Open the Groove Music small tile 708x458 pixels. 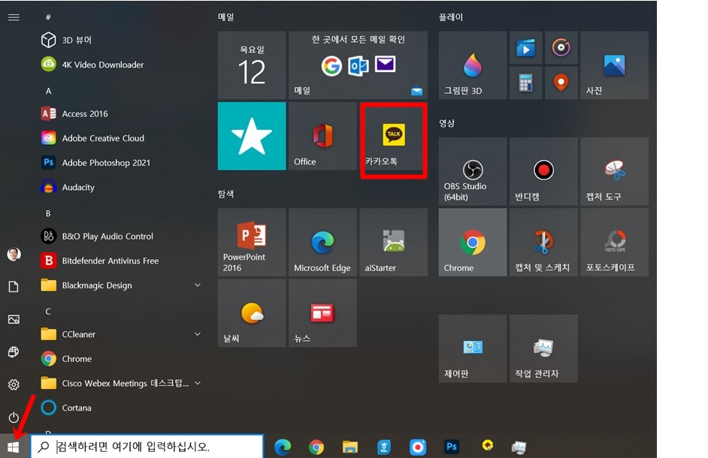click(x=561, y=47)
